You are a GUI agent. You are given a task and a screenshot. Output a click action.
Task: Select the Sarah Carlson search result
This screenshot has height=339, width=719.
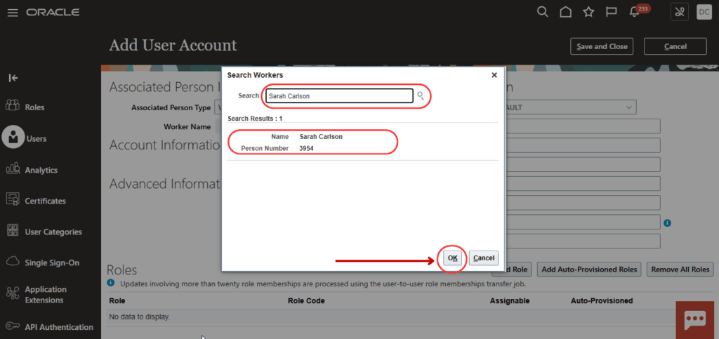tap(312, 142)
